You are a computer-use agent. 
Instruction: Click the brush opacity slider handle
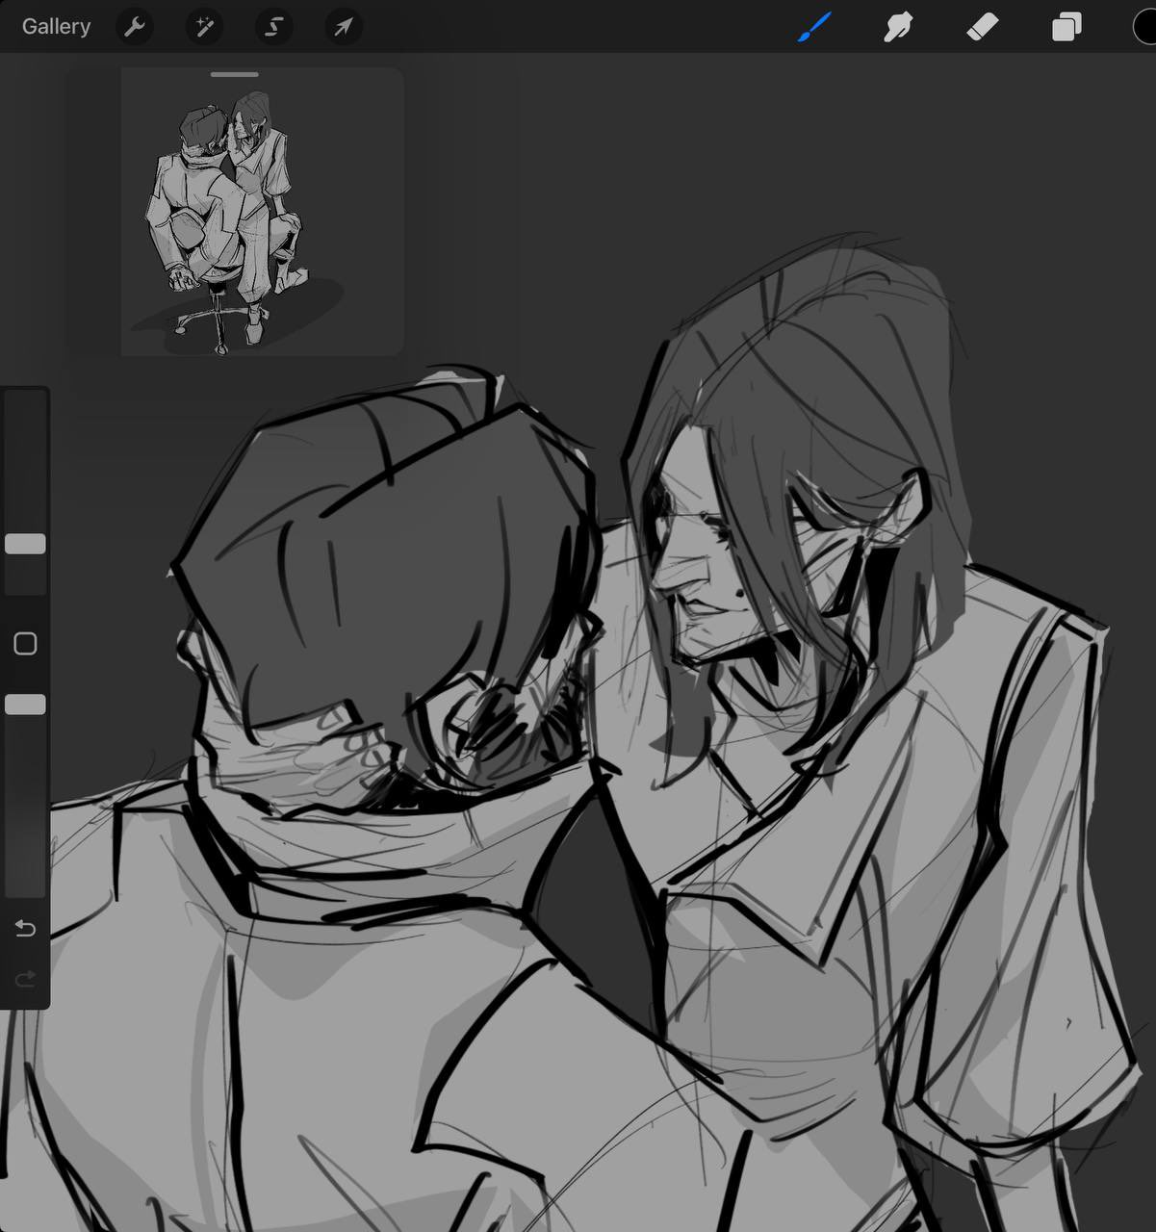point(25,705)
